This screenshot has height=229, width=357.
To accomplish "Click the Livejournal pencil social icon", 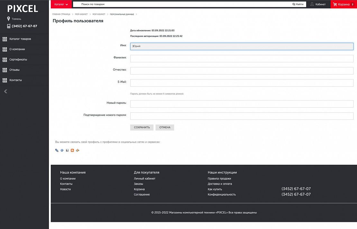I will [x=57, y=150].
